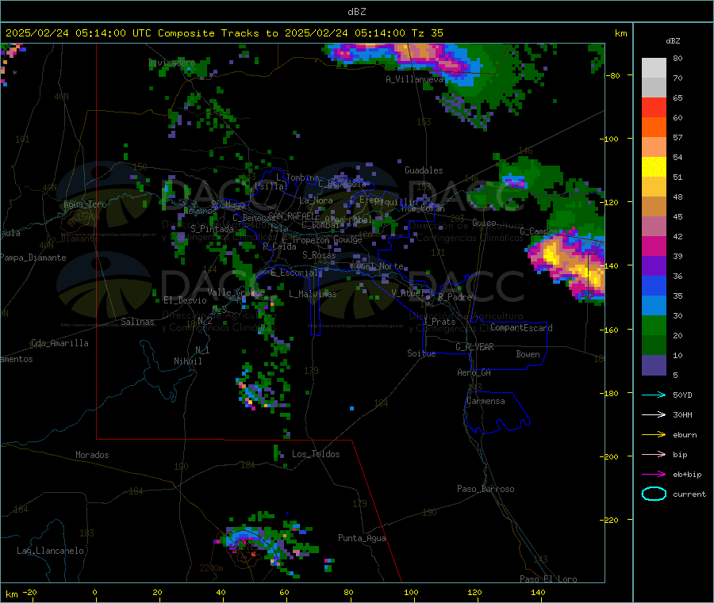This screenshot has width=714, height=603.
Task: Click the Agua_Toro map label
Action: [x=85, y=204]
